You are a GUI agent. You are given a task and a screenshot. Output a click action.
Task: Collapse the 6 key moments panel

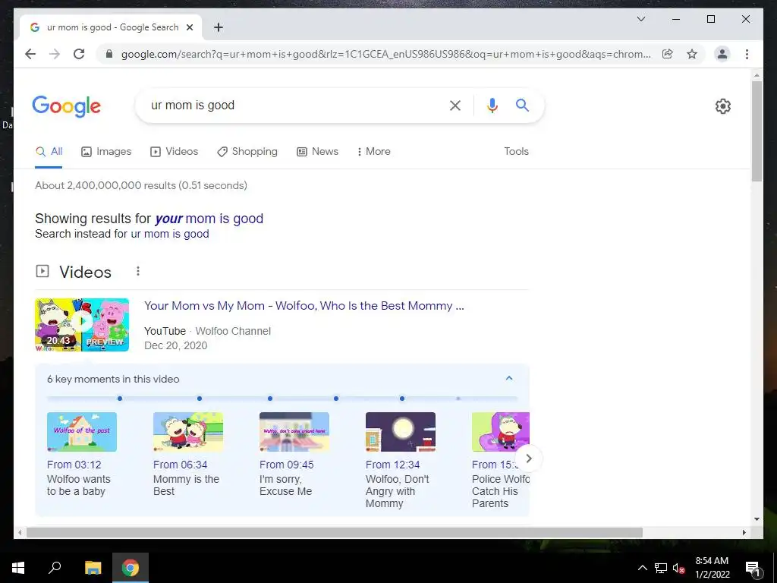[x=509, y=378]
